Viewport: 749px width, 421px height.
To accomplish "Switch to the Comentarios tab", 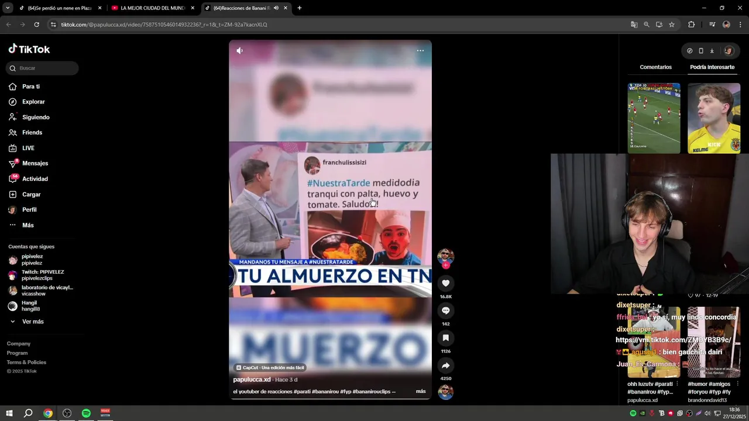I will coord(655,67).
